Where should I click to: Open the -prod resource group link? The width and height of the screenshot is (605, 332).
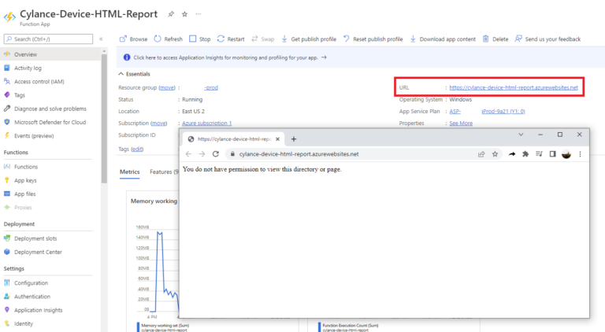pos(211,87)
